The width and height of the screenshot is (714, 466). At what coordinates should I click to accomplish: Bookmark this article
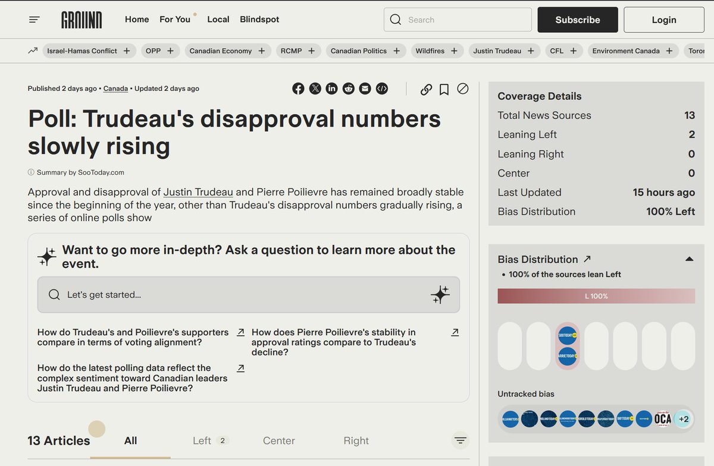[x=444, y=89]
